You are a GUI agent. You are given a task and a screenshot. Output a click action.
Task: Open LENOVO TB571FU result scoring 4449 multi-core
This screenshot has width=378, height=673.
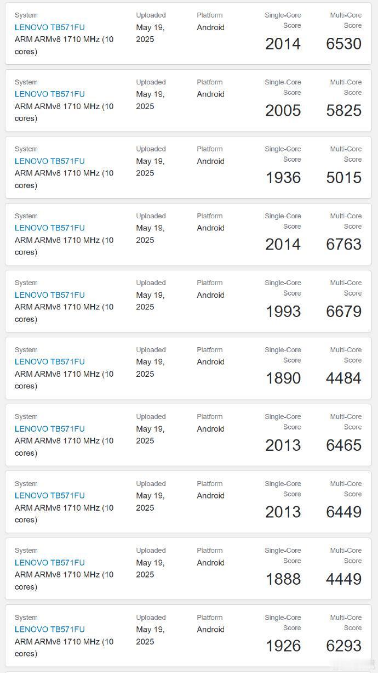click(x=49, y=563)
